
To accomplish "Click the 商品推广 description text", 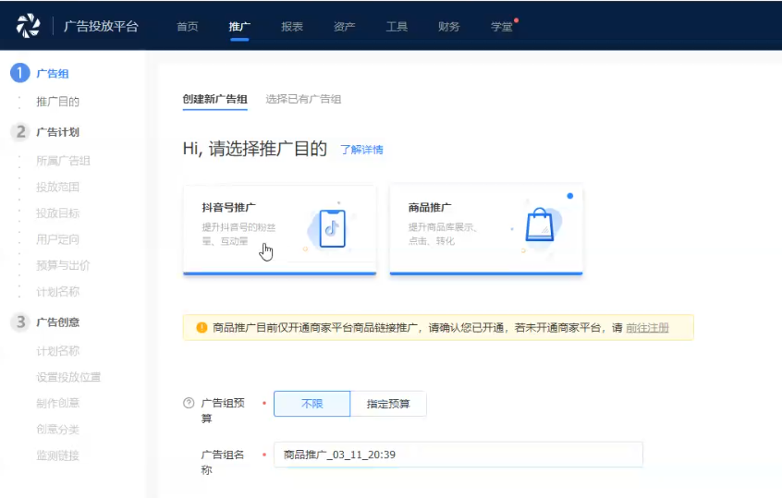I will (x=443, y=234).
